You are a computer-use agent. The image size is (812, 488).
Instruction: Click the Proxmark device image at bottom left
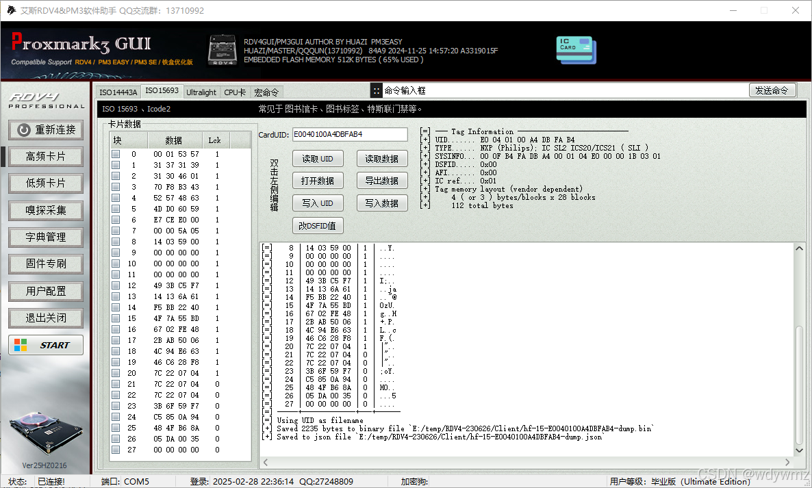tap(46, 433)
